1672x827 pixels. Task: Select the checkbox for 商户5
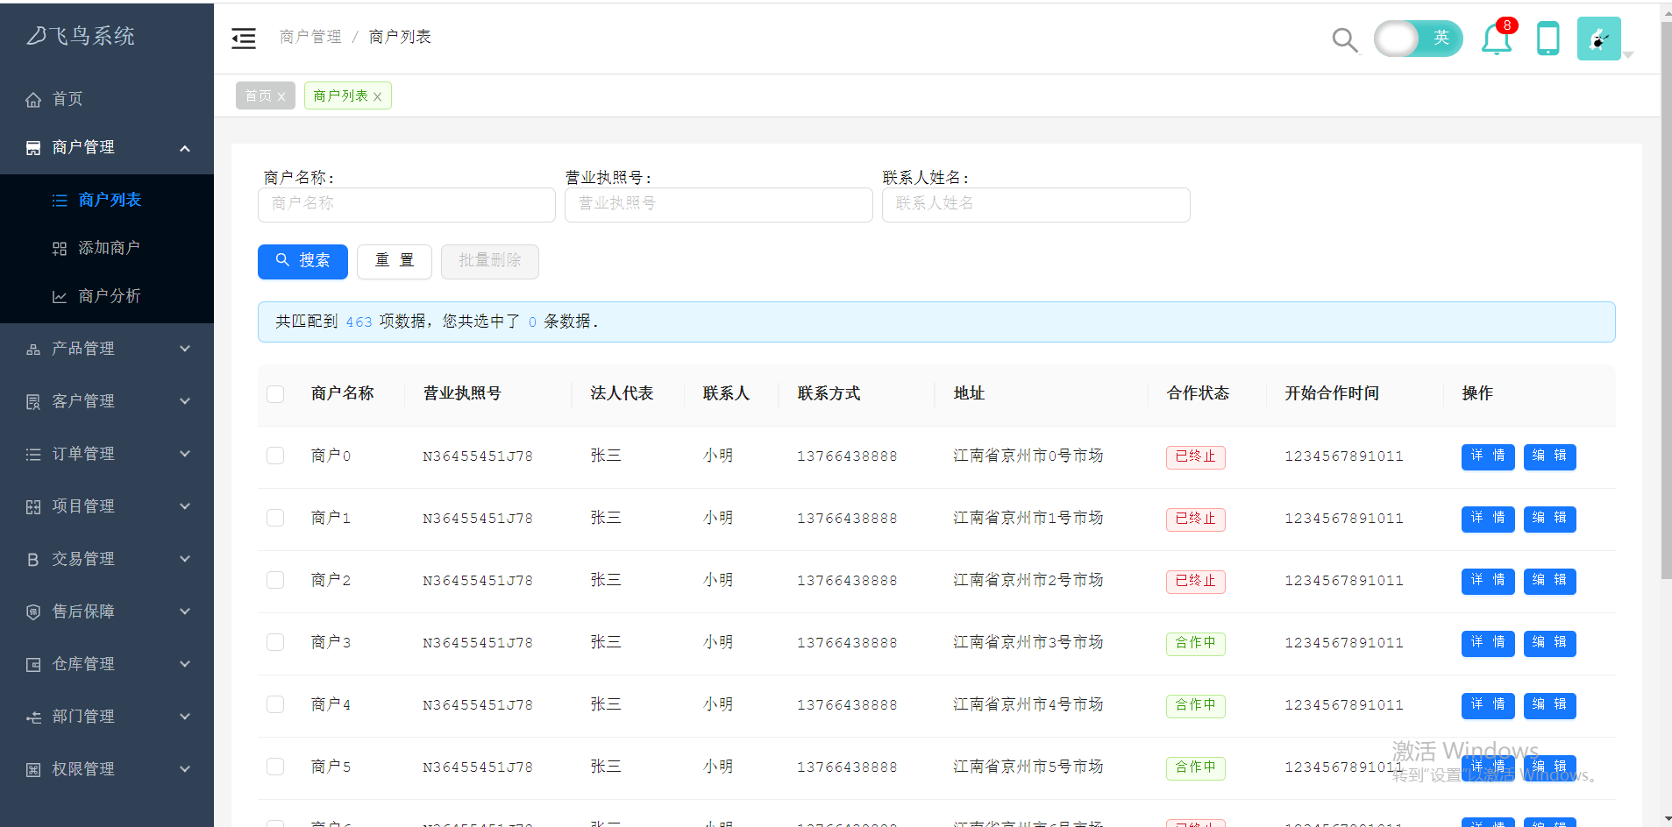coord(275,767)
